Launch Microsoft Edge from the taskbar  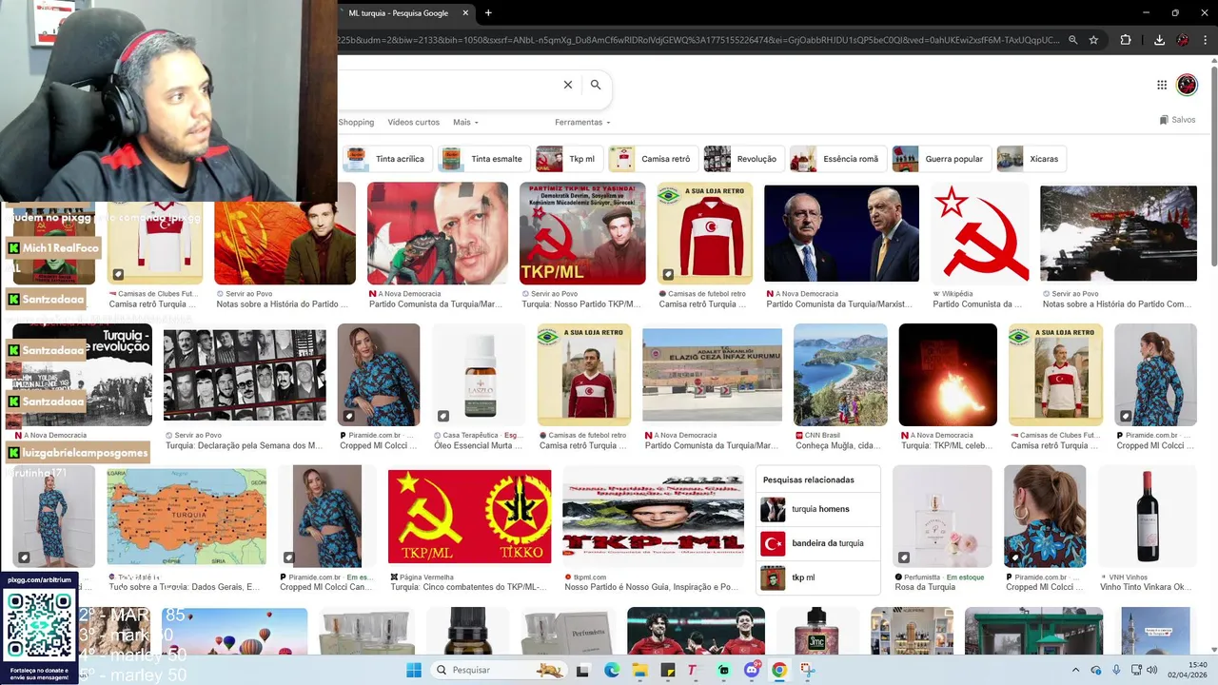[x=612, y=670]
